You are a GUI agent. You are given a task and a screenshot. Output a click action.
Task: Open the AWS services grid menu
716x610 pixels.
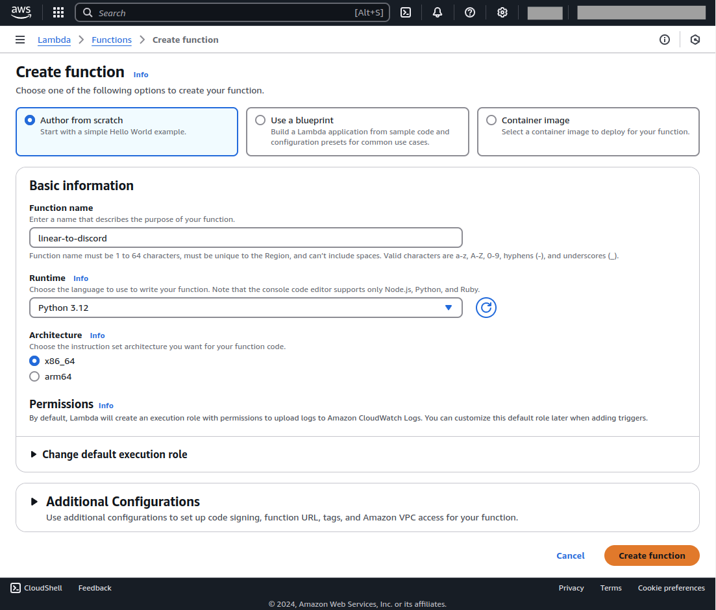coord(58,12)
